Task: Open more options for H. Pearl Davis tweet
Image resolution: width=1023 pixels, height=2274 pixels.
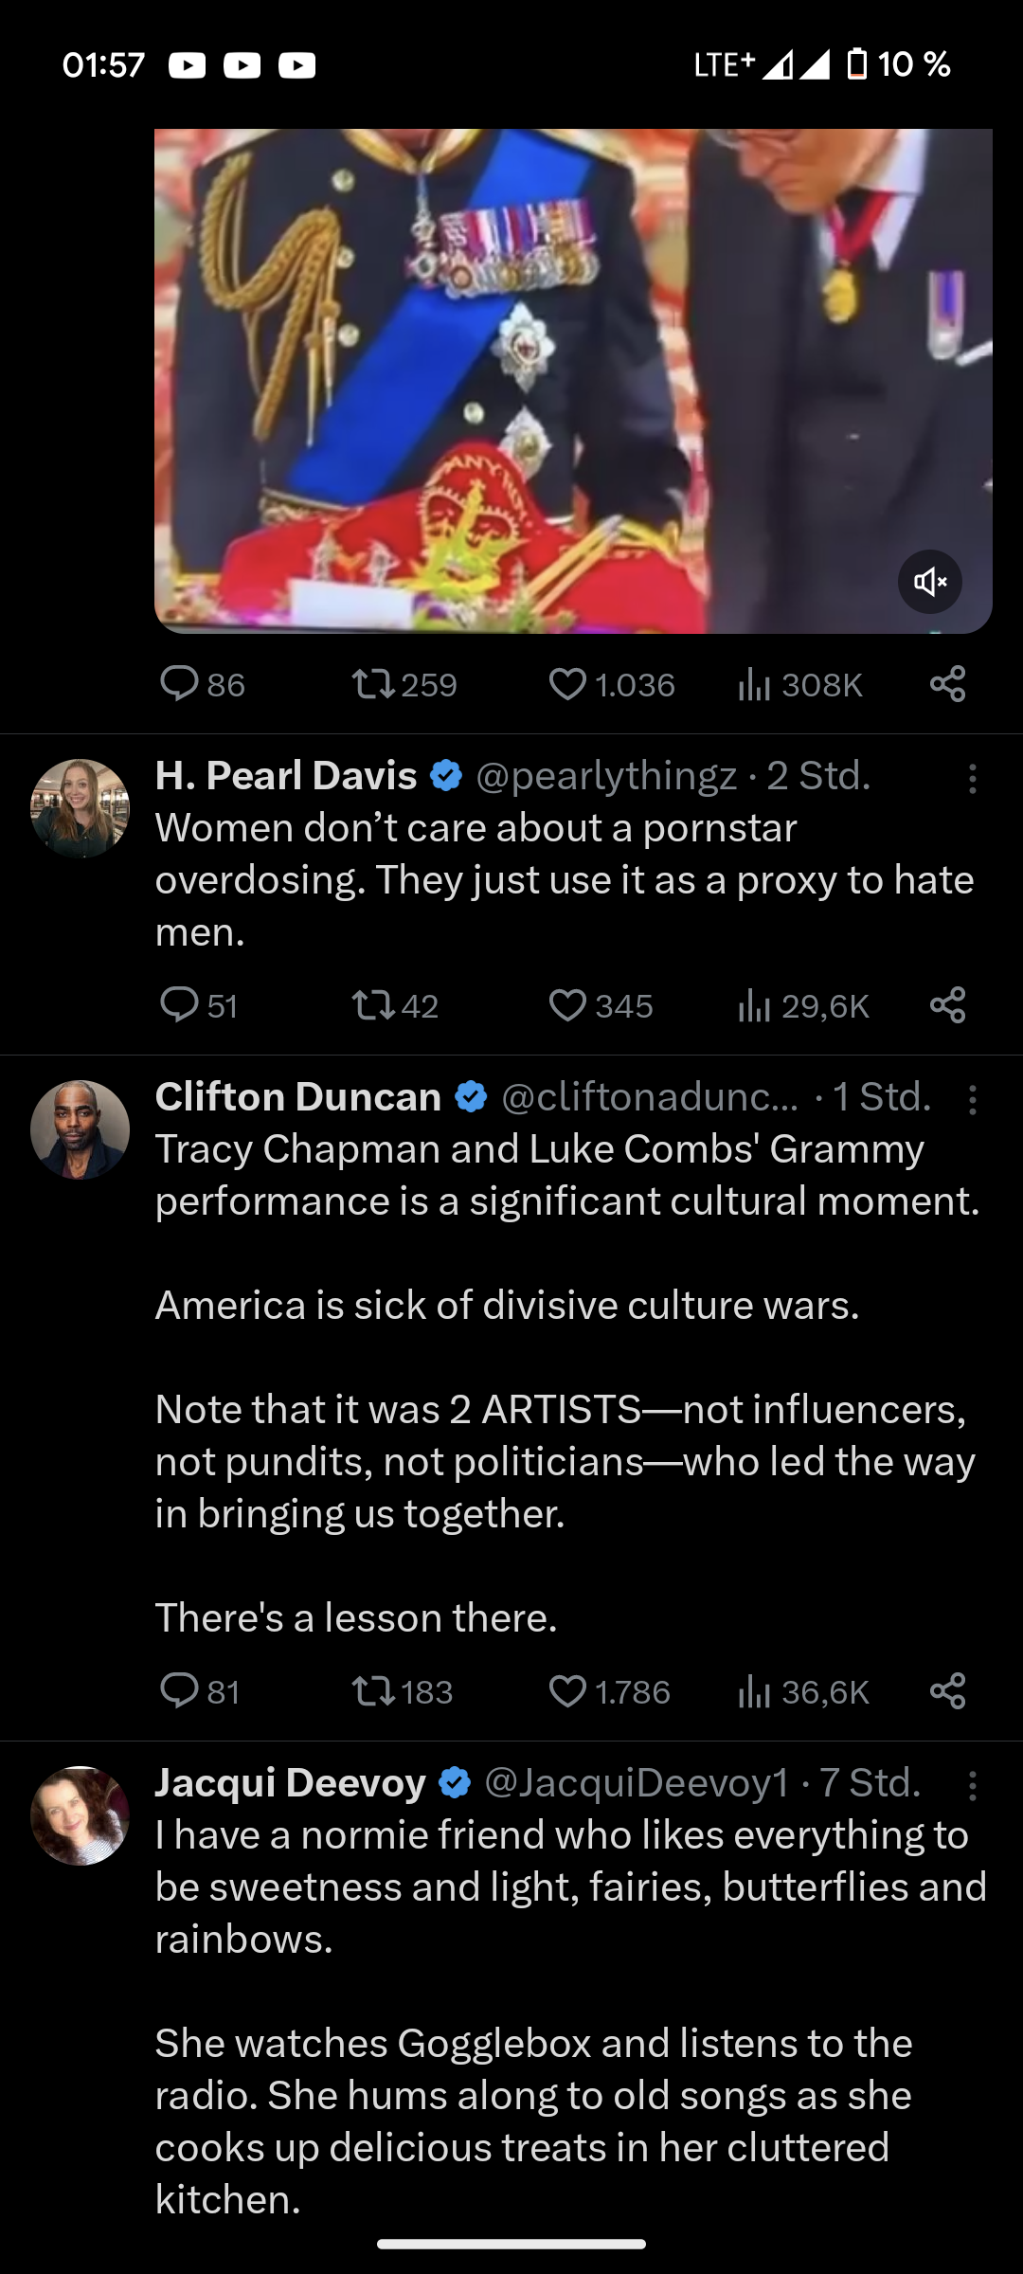Action: tap(972, 779)
